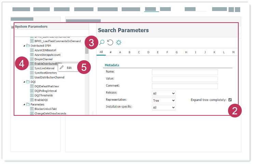Click the magnifier search icon
Image resolution: width=253 pixels, height=164 pixels.
(x=101, y=42)
